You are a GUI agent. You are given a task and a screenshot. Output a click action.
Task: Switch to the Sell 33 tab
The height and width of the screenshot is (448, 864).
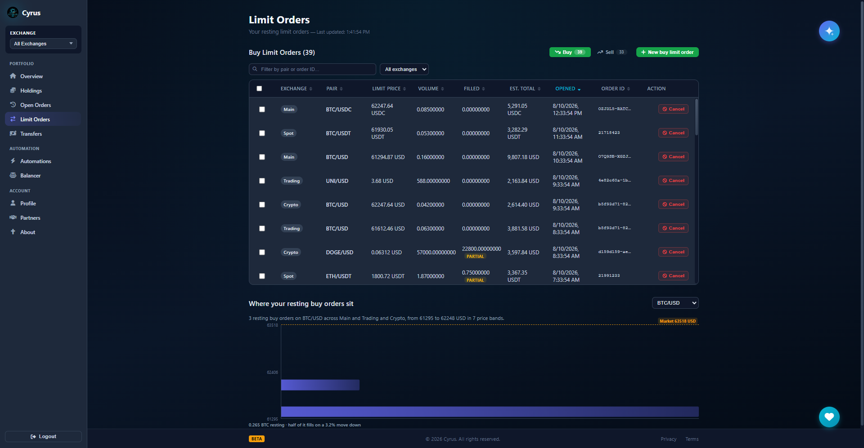612,52
